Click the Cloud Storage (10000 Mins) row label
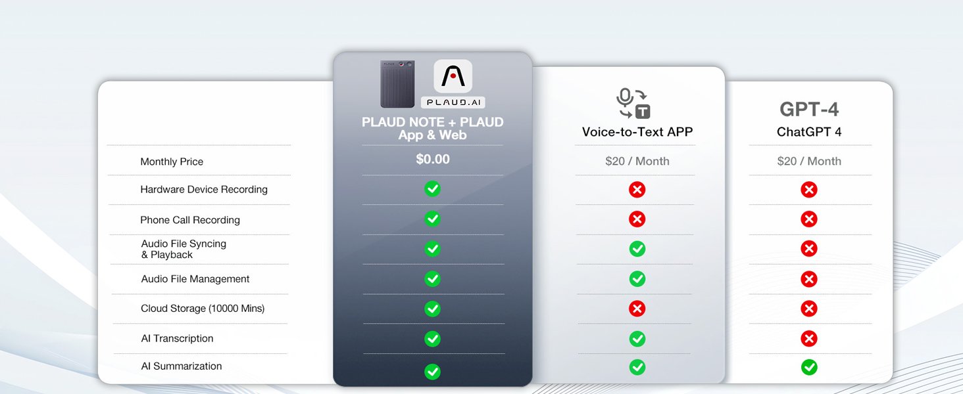 point(203,309)
